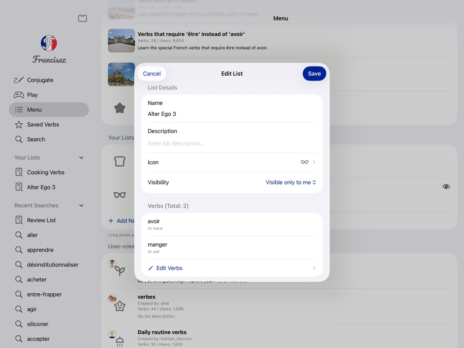The image size is (464, 348).
Task: Click the star icon list item
Action: [x=120, y=108]
